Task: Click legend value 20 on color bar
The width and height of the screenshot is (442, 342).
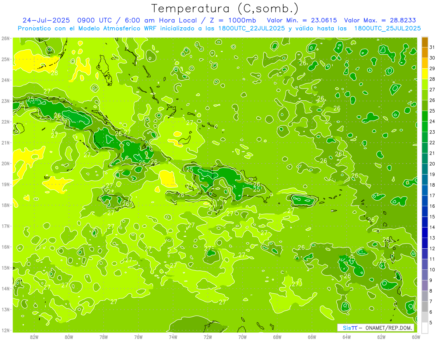Action: pyautogui.click(x=432, y=164)
